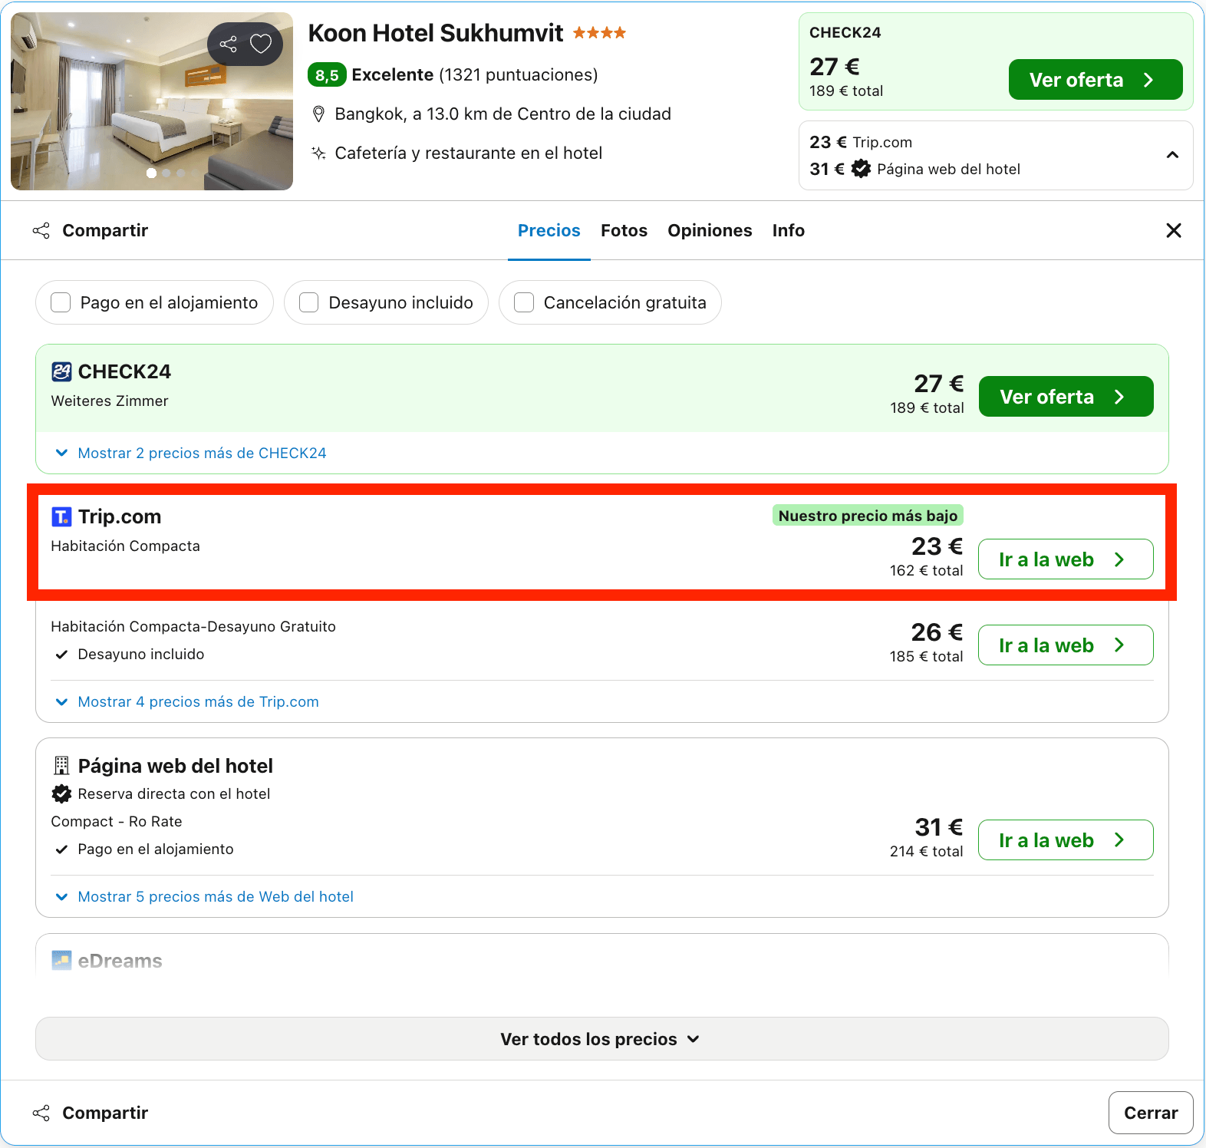This screenshot has height=1148, width=1206.
Task: Click the hotel building icon by Página web
Action: point(61,766)
